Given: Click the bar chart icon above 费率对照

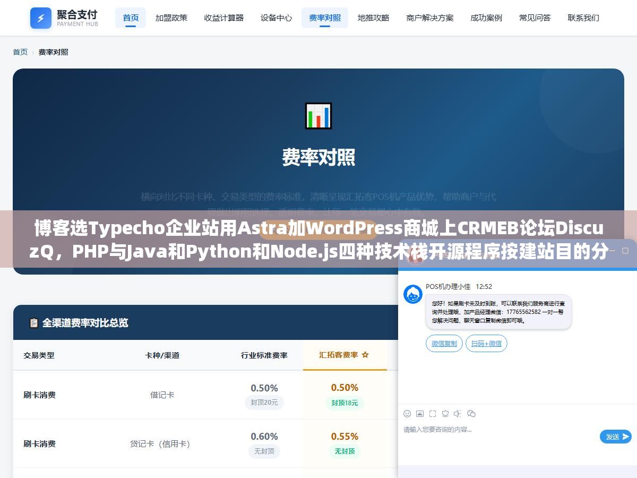Looking at the screenshot, I should [318, 116].
